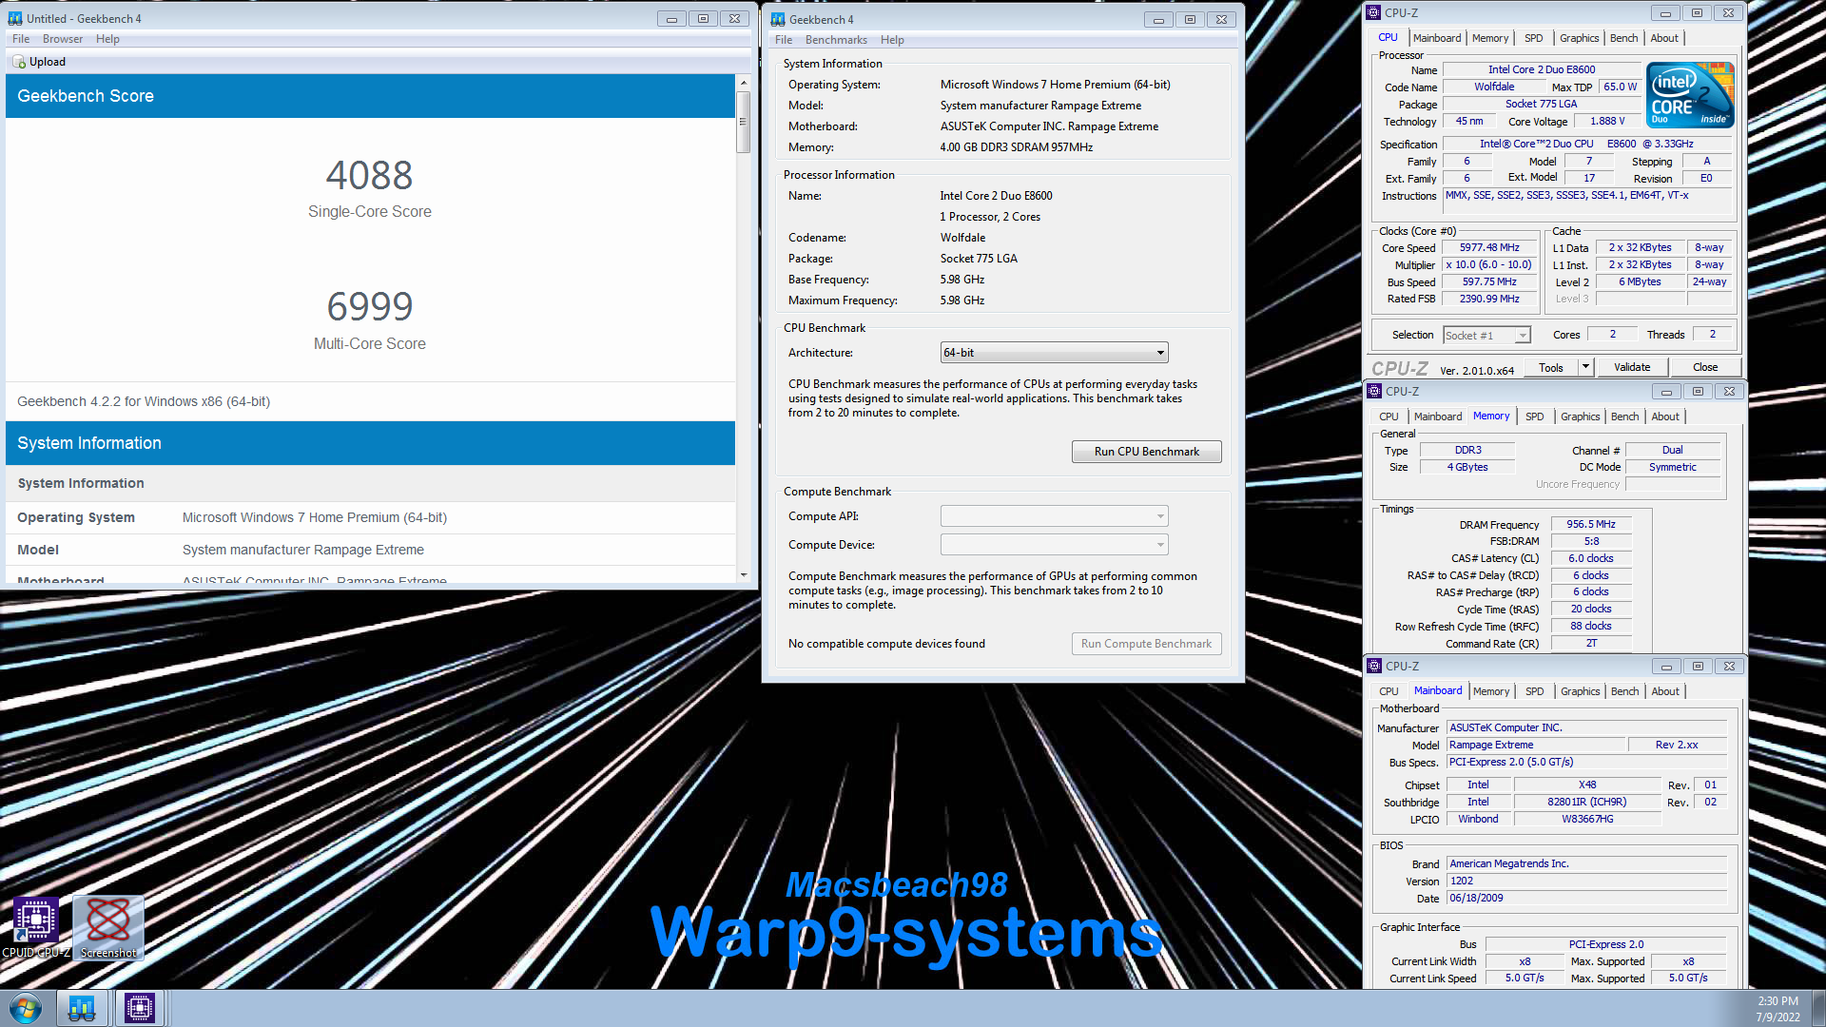1826x1027 pixels.
Task: Click the FSB:DRAM ratio 5:8
Action: [1591, 541]
